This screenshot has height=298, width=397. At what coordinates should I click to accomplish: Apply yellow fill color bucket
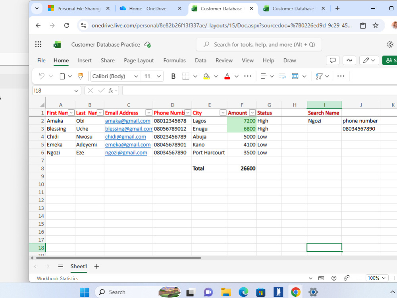click(x=206, y=76)
